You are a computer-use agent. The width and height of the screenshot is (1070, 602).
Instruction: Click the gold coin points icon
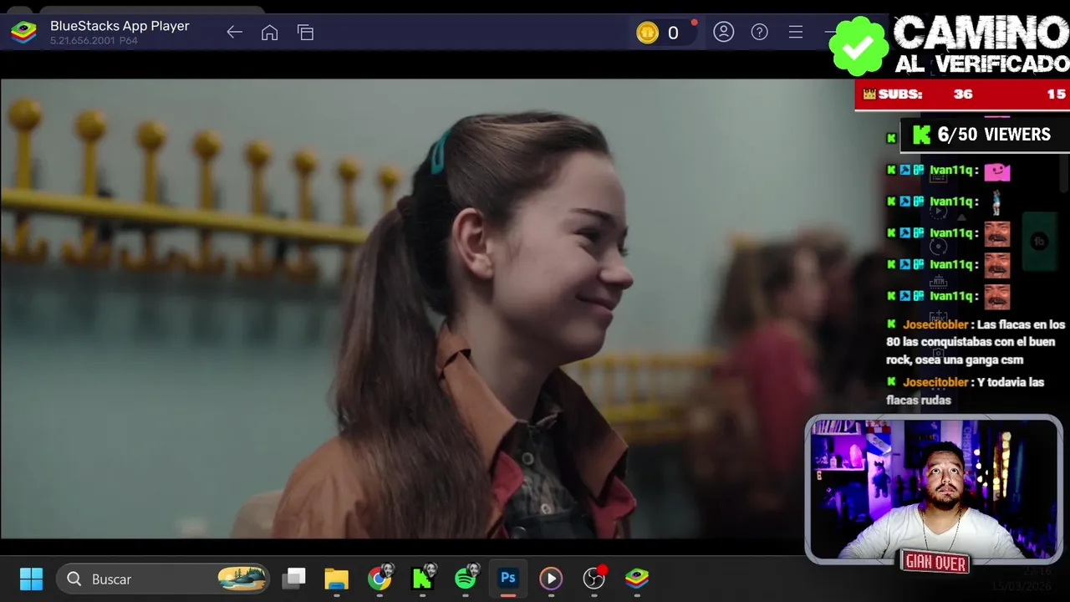[x=648, y=33]
